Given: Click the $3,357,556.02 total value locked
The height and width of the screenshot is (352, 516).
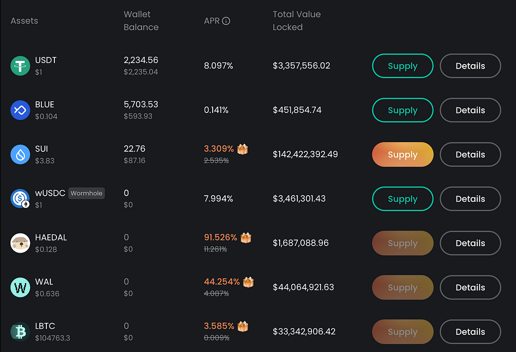Looking at the screenshot, I should tap(301, 66).
